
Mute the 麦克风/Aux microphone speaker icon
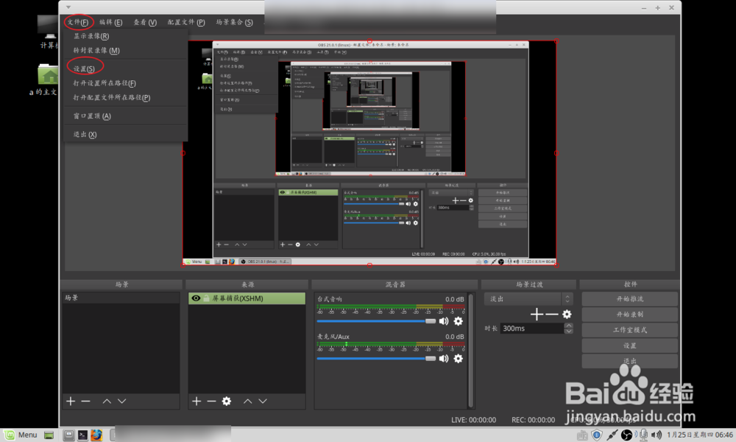click(445, 359)
